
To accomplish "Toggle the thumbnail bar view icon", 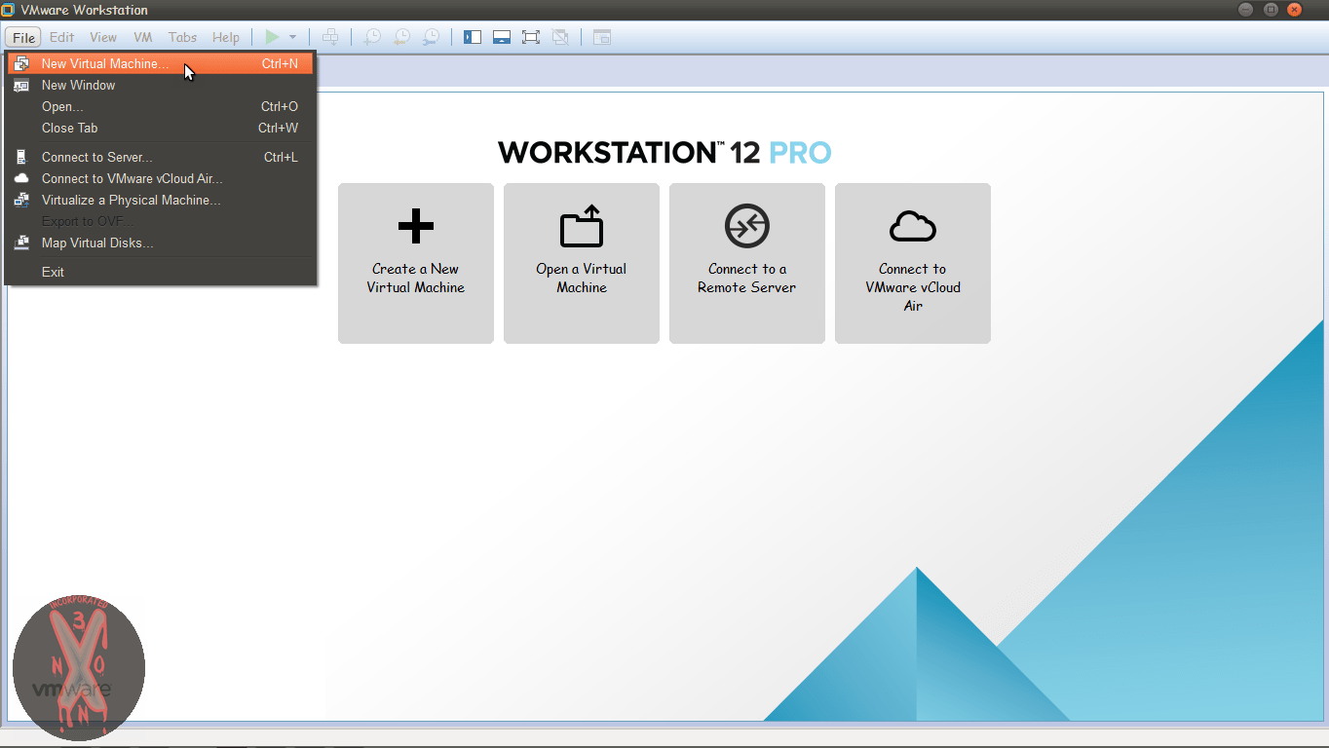I will coord(502,37).
